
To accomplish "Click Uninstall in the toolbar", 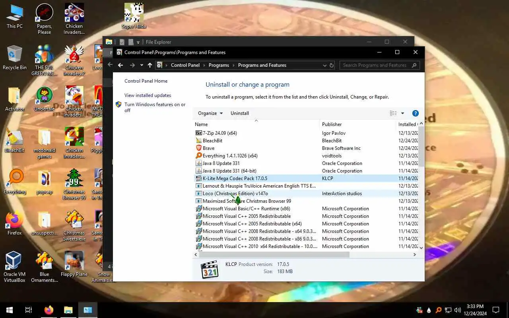I will pyautogui.click(x=240, y=113).
